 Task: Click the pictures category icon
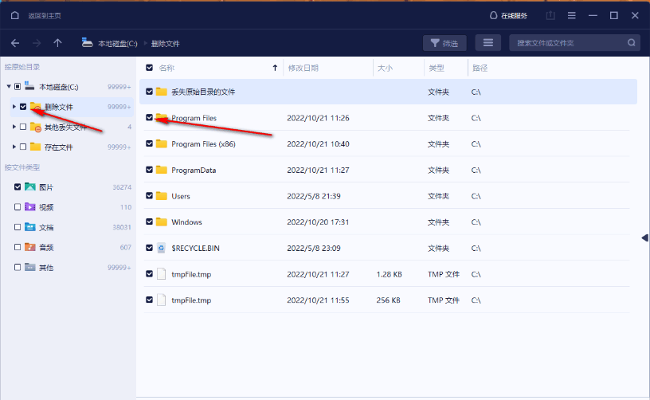29,187
